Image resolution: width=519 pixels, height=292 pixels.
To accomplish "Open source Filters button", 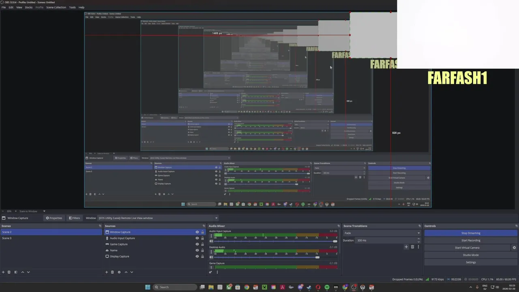I will pyautogui.click(x=74, y=218).
